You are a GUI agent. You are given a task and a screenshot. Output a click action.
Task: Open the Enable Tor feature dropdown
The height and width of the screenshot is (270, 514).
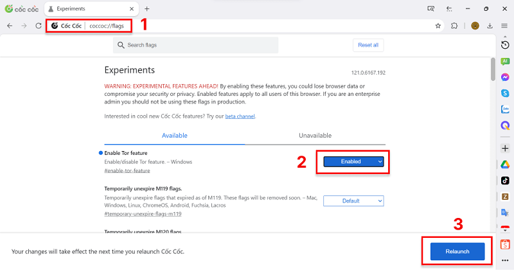pyautogui.click(x=353, y=161)
